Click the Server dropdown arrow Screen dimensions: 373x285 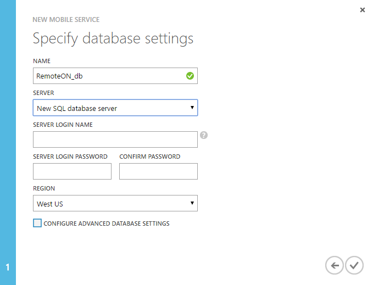192,108
